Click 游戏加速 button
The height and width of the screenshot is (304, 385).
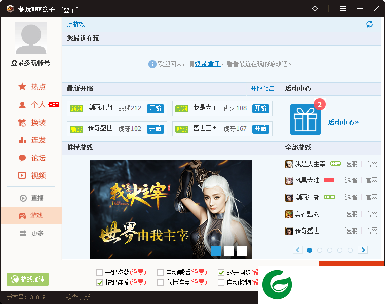pyautogui.click(x=27, y=279)
